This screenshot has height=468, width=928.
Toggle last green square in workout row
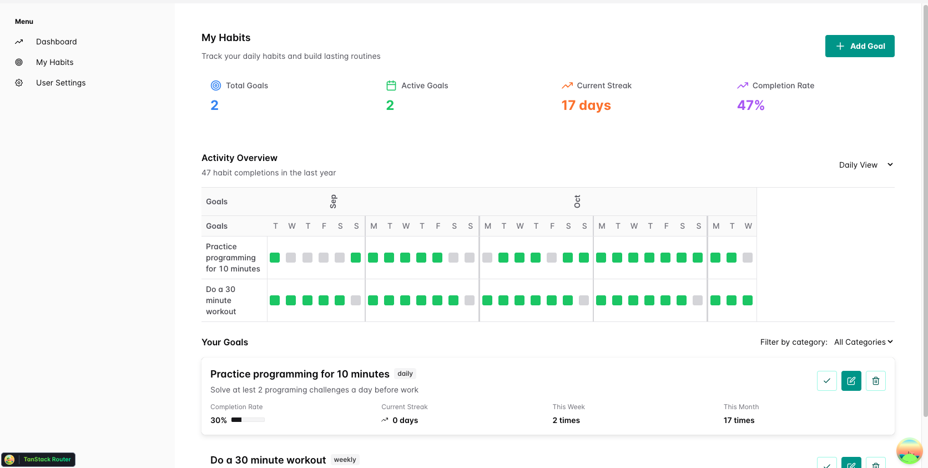click(748, 300)
